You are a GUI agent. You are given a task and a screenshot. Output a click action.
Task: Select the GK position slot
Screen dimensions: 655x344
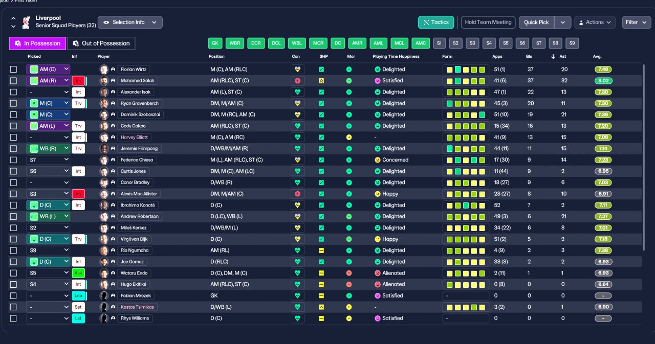216,43
